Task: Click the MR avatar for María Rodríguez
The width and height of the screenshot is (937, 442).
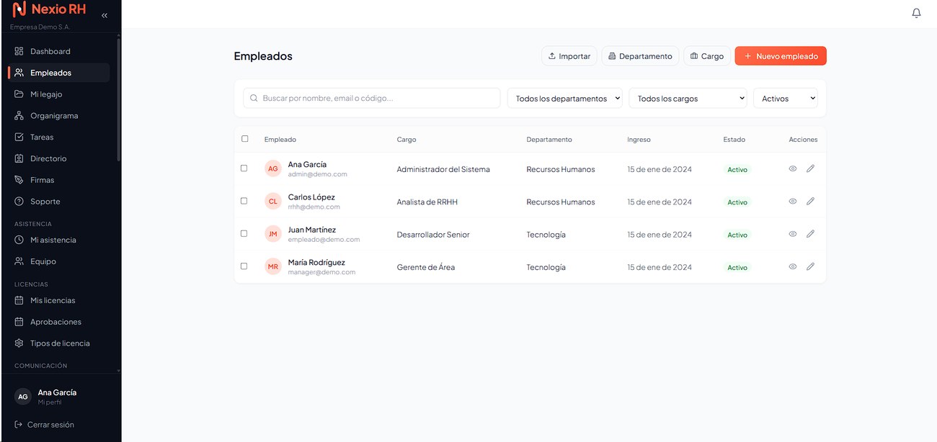Action: (x=272, y=267)
